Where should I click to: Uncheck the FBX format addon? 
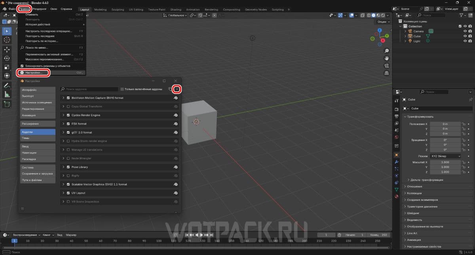[68, 124]
